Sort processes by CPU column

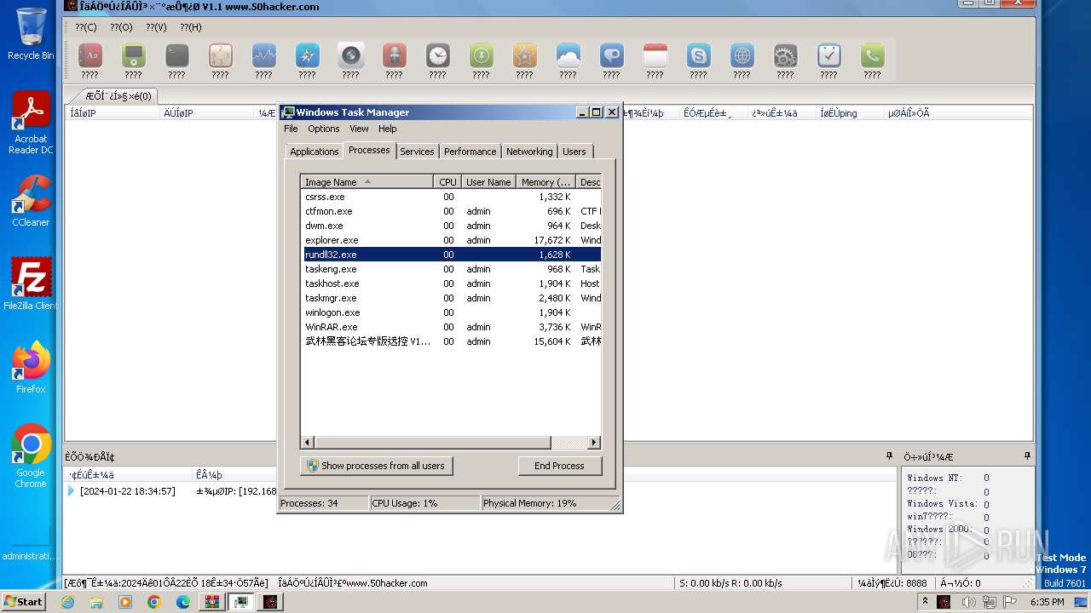point(447,182)
